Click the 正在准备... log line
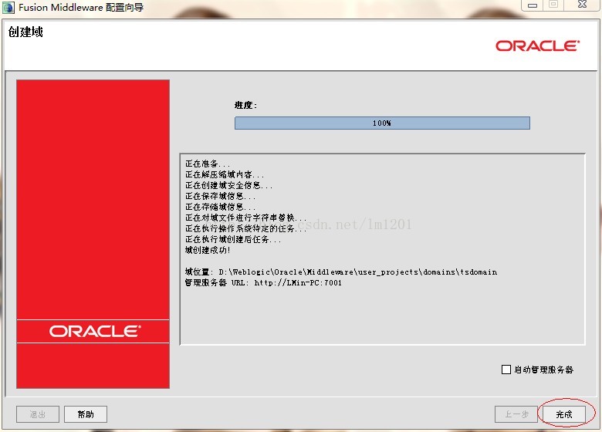 coord(208,164)
